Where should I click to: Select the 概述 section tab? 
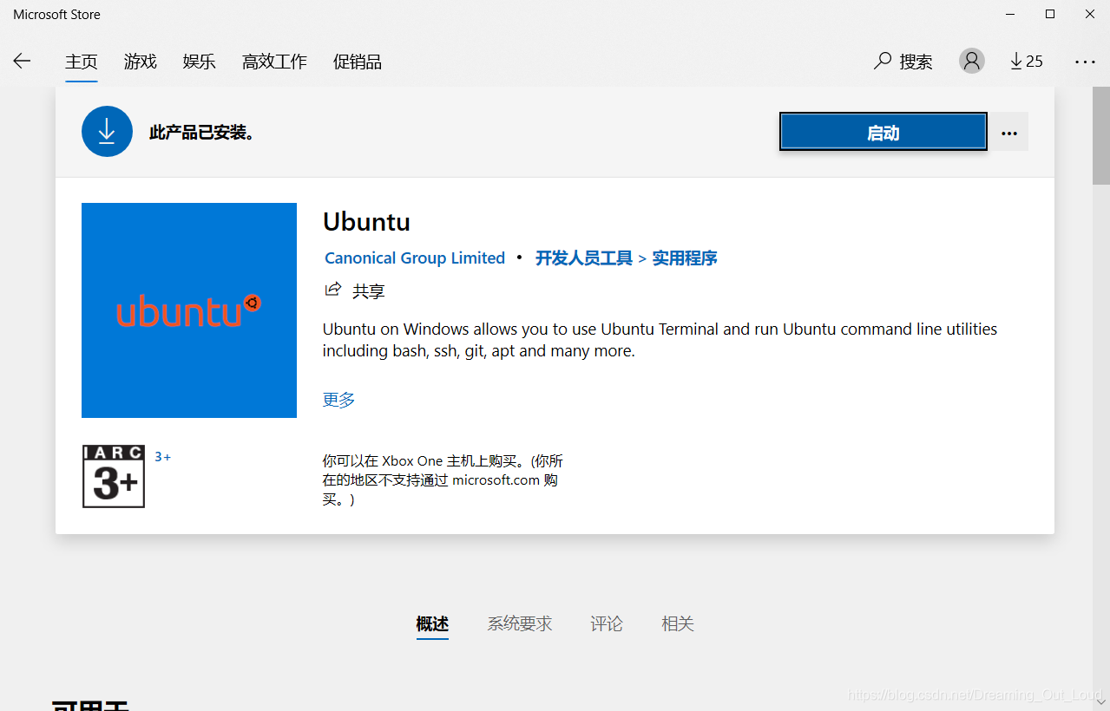432,623
